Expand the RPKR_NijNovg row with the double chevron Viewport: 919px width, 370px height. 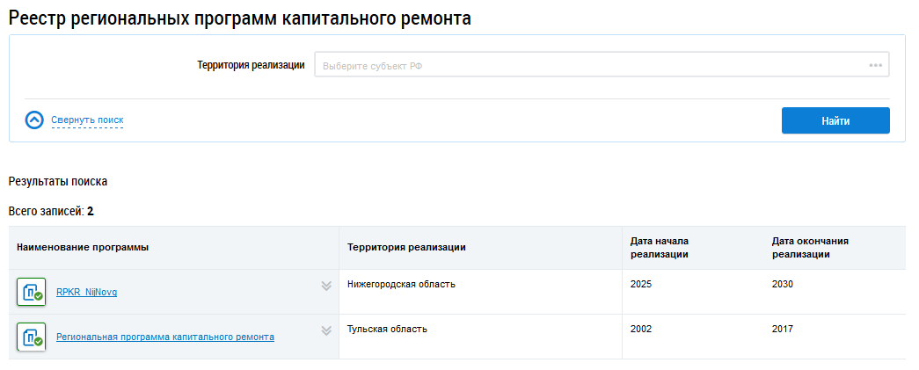click(x=325, y=286)
